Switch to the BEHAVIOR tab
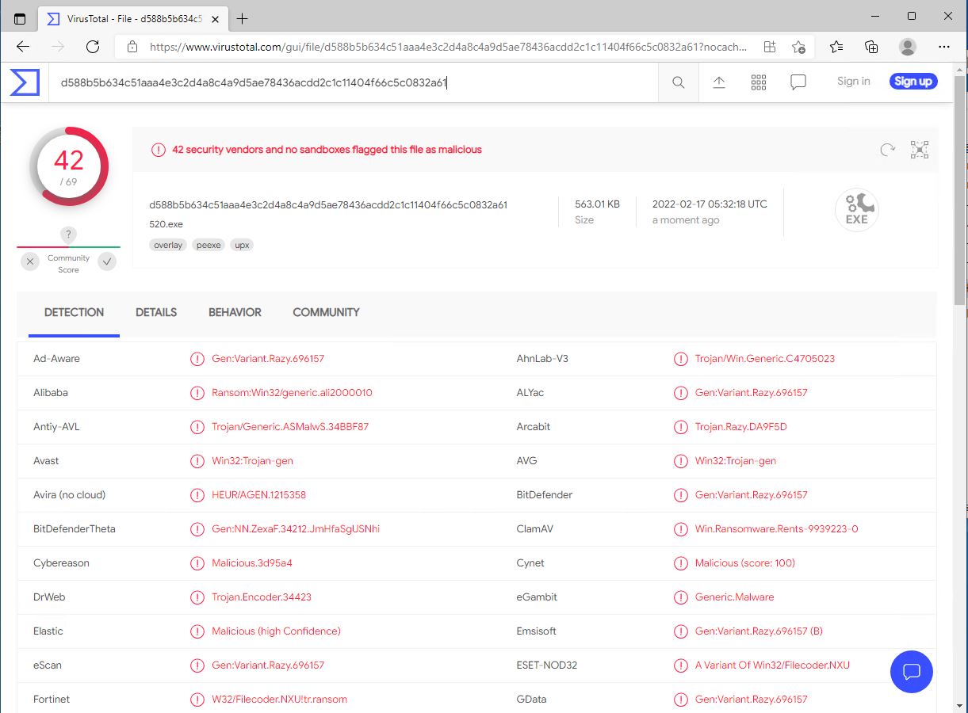The image size is (968, 713). [x=235, y=312]
